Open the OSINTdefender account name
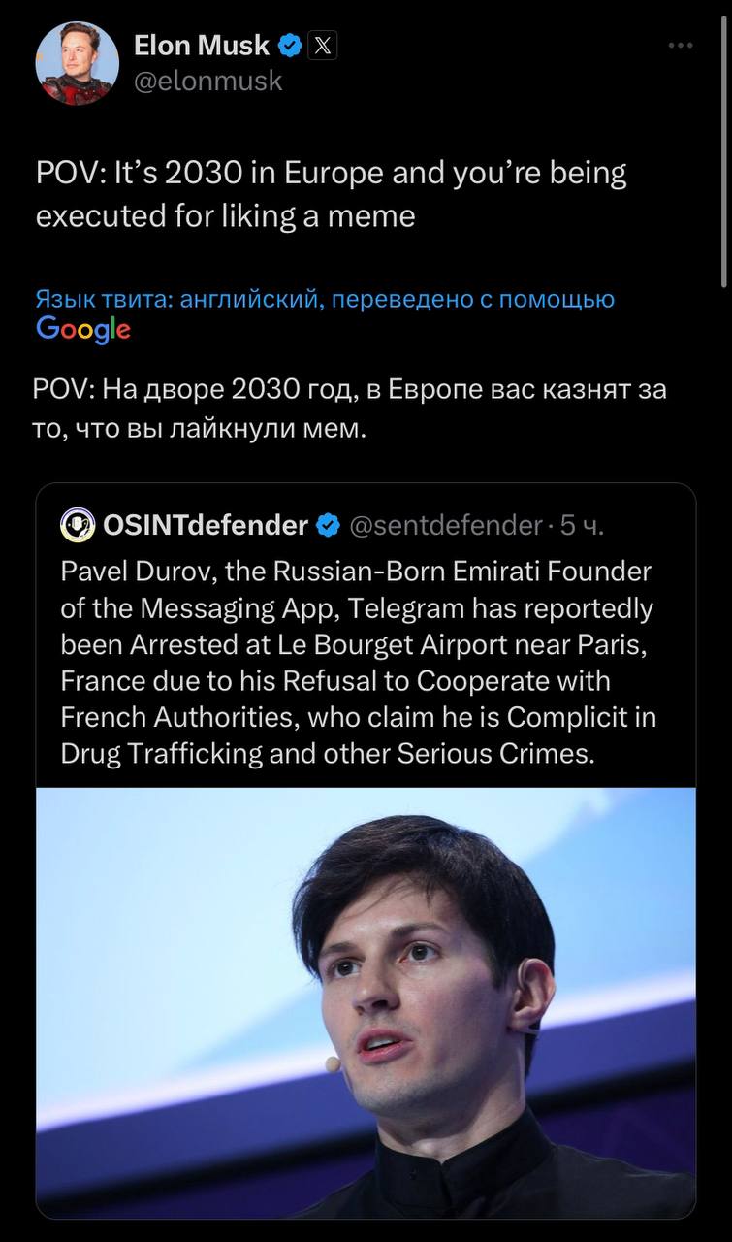The height and width of the screenshot is (1242, 732). point(205,526)
